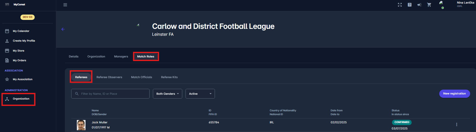This screenshot has height=132, width=476.
Task: Switch to the Managers tab
Action: coord(121,57)
